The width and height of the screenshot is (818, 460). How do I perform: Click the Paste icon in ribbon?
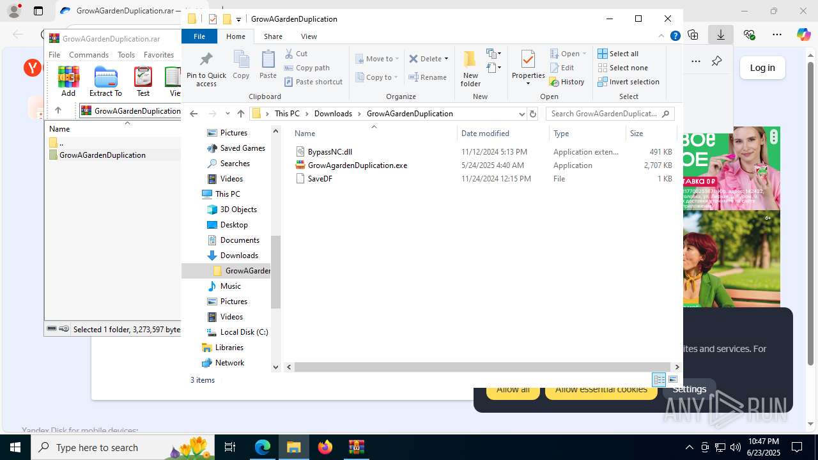[268, 65]
